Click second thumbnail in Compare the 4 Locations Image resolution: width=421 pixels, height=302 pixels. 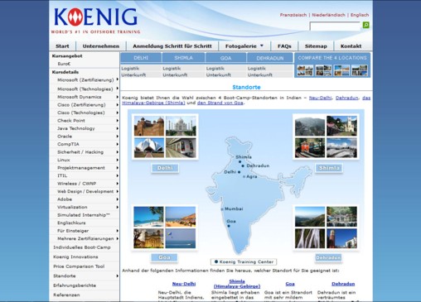[x=323, y=70]
